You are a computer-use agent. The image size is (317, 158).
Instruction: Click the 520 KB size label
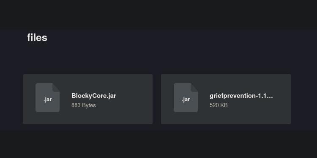tap(219, 105)
